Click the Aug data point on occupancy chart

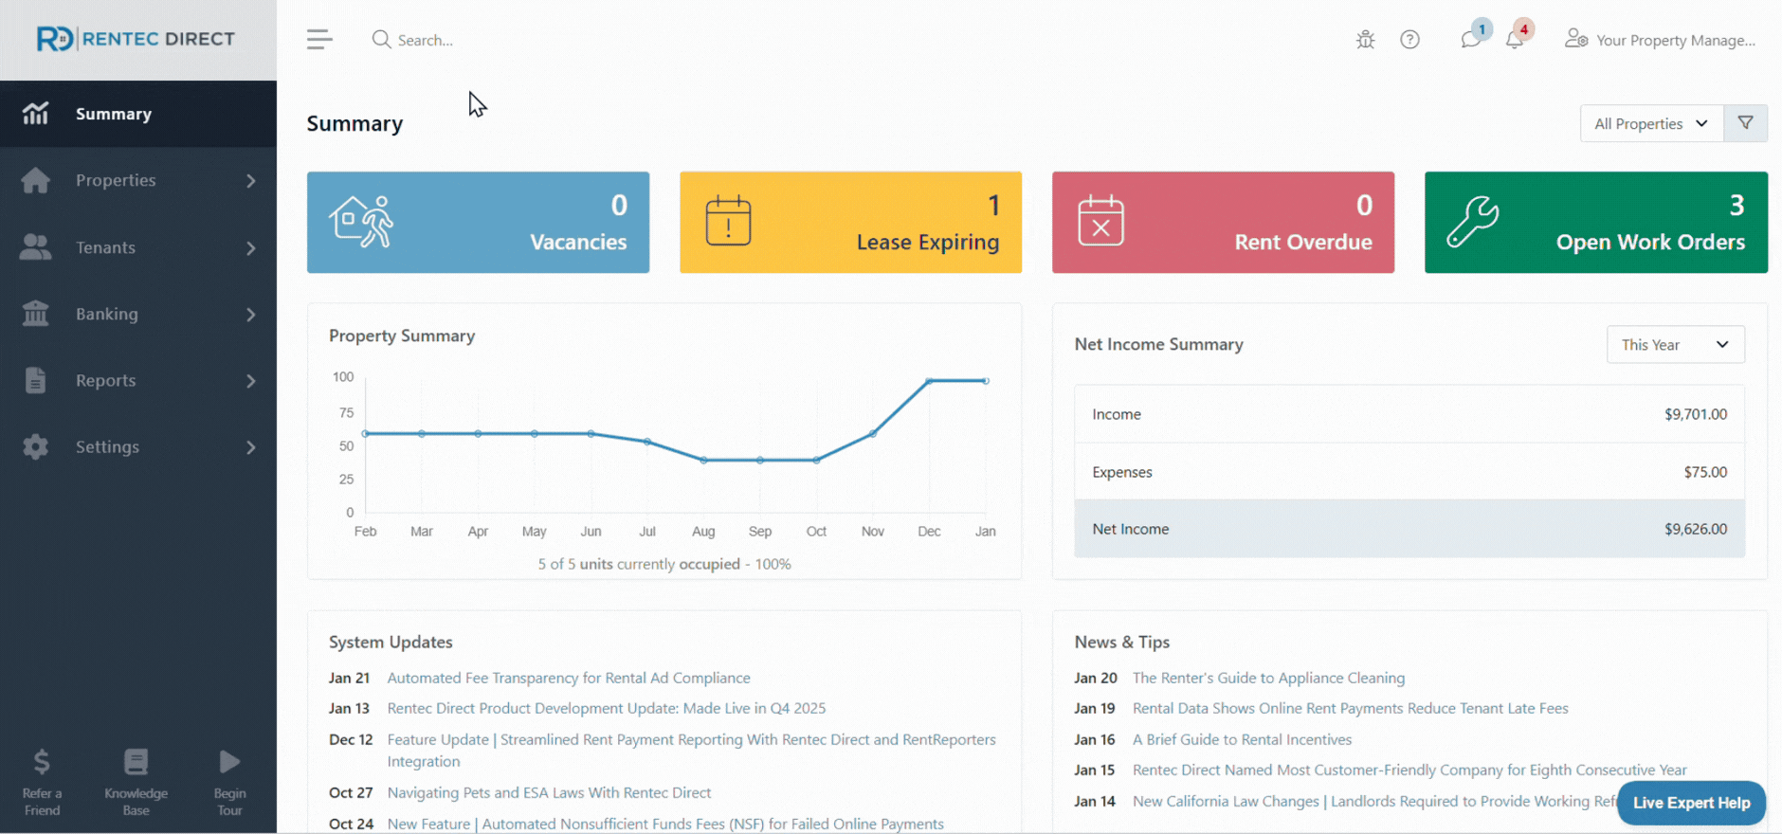click(x=703, y=460)
